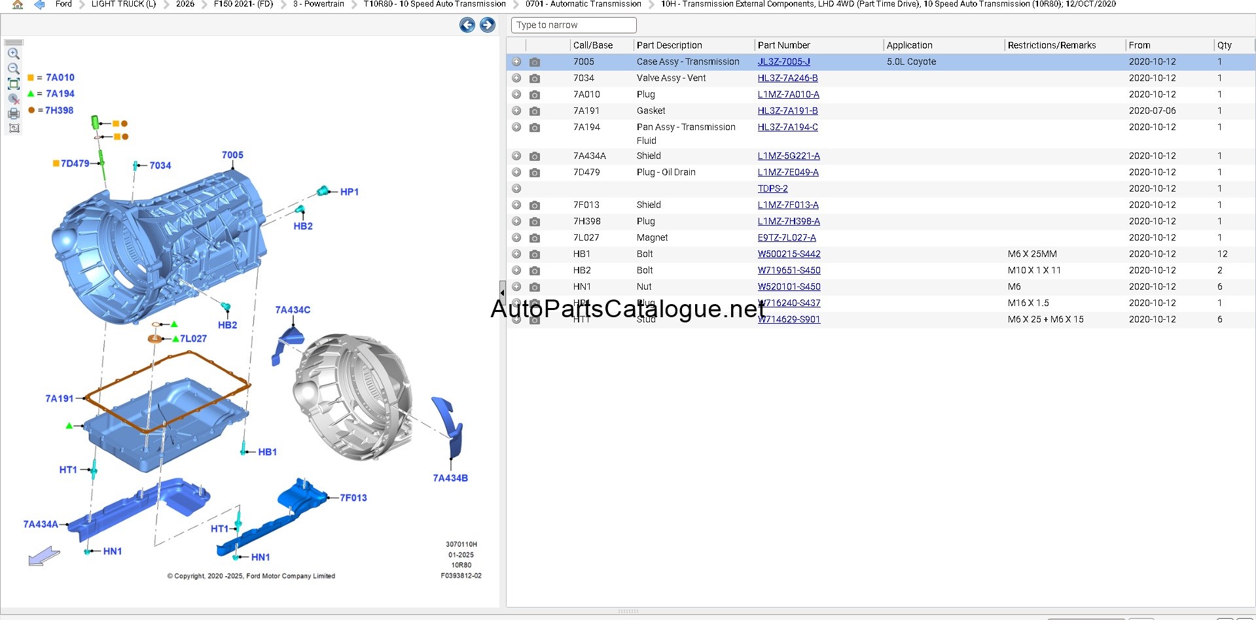1256x620 pixels.
Task: Click the 7F013 callout label in the diagram
Action: [353, 498]
